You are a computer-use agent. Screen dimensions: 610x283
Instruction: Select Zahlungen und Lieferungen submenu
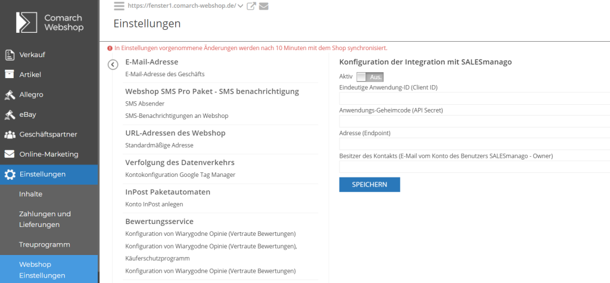45,219
